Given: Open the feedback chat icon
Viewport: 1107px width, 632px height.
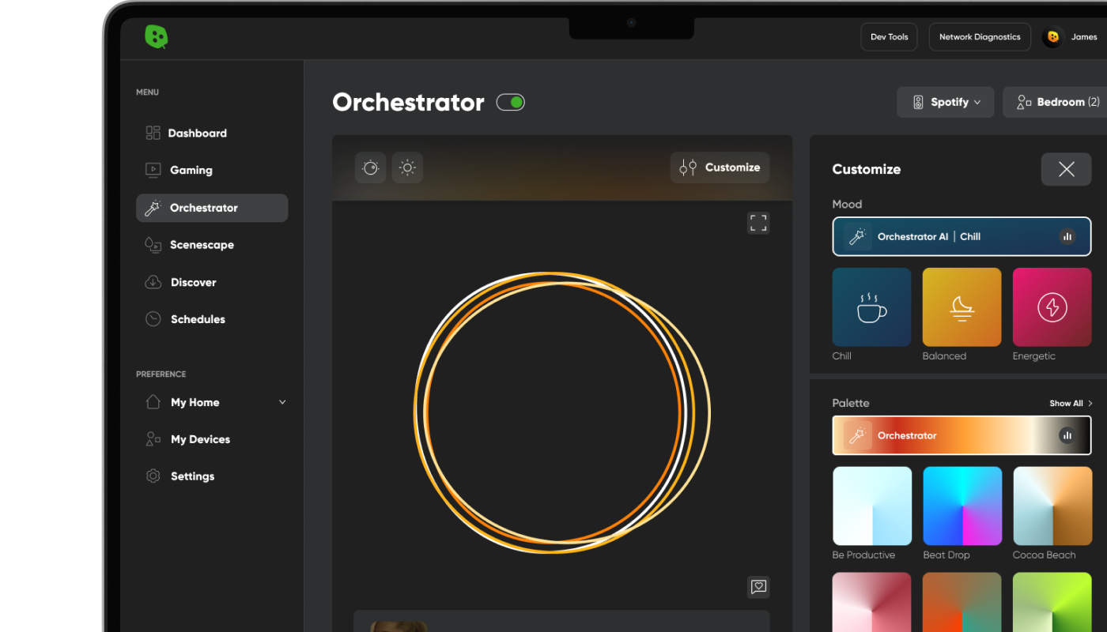Looking at the screenshot, I should tap(758, 587).
